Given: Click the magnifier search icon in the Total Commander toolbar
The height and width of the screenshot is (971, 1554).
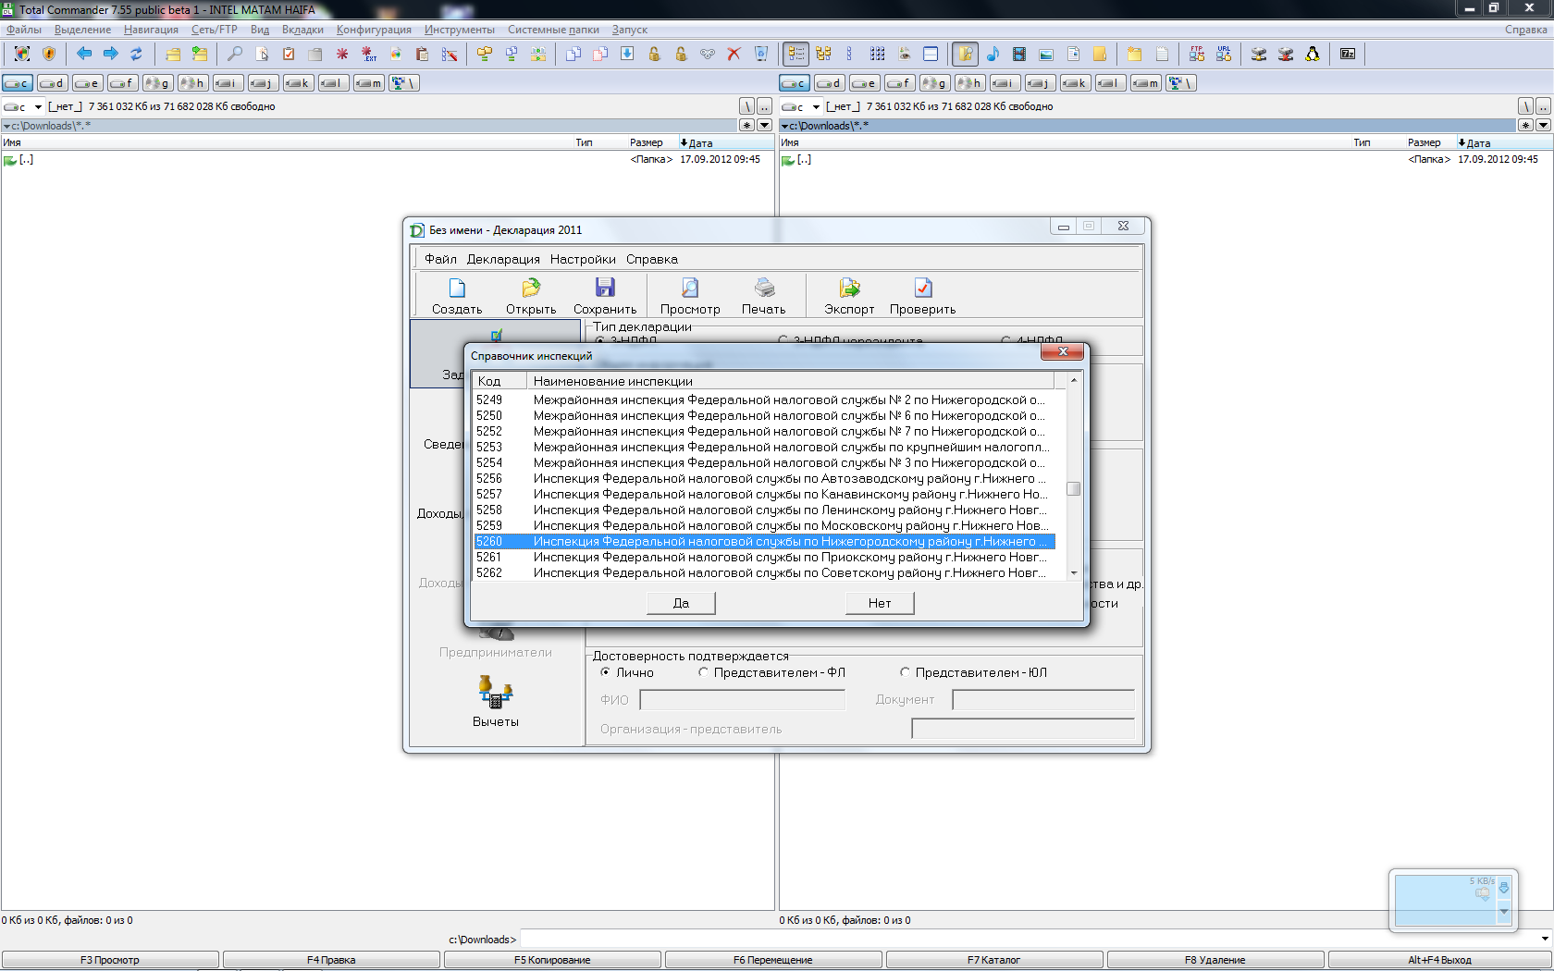Looking at the screenshot, I should click(235, 54).
